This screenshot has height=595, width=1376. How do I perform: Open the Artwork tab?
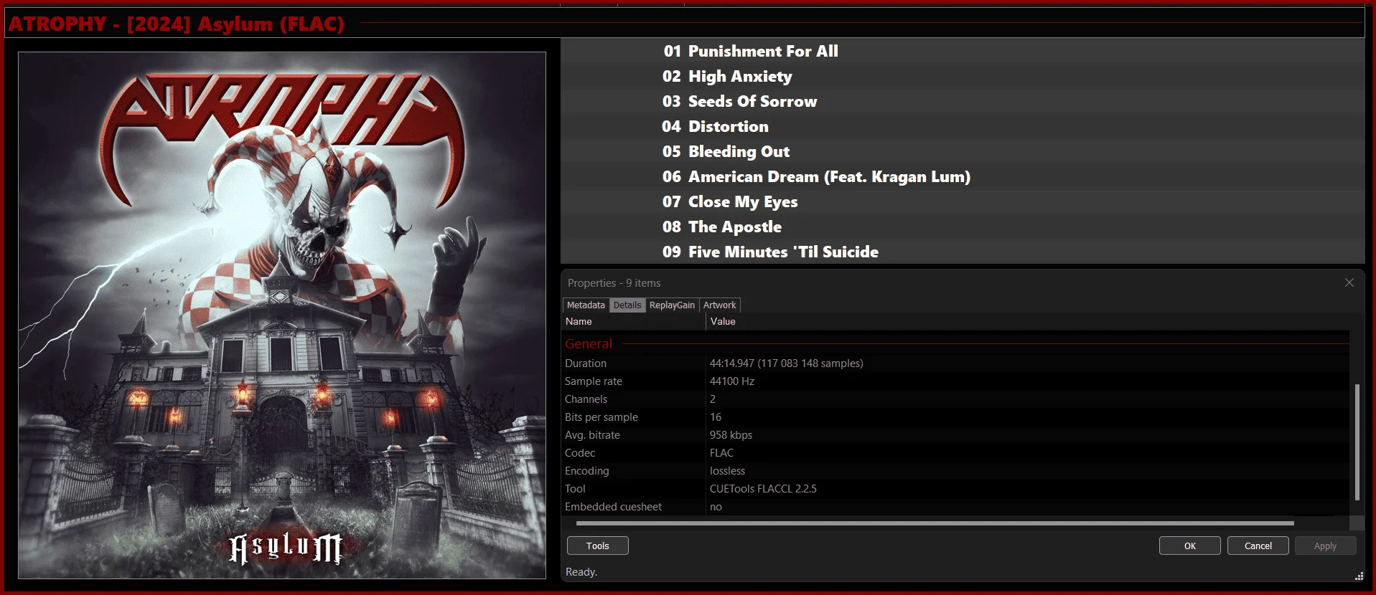coord(719,305)
